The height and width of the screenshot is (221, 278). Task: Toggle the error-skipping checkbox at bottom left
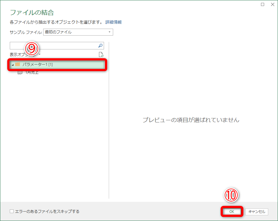click(12, 212)
